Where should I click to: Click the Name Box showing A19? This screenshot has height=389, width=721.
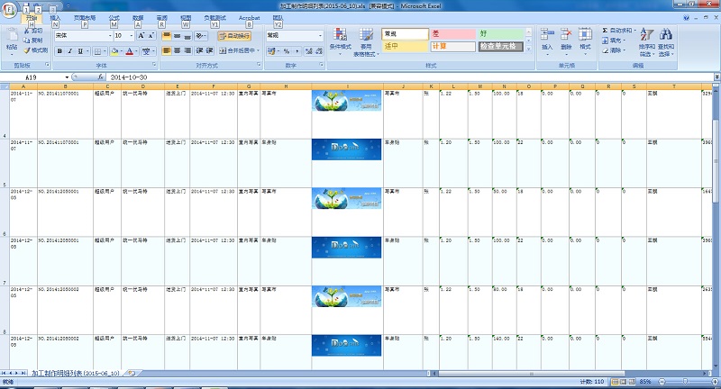click(x=36, y=77)
